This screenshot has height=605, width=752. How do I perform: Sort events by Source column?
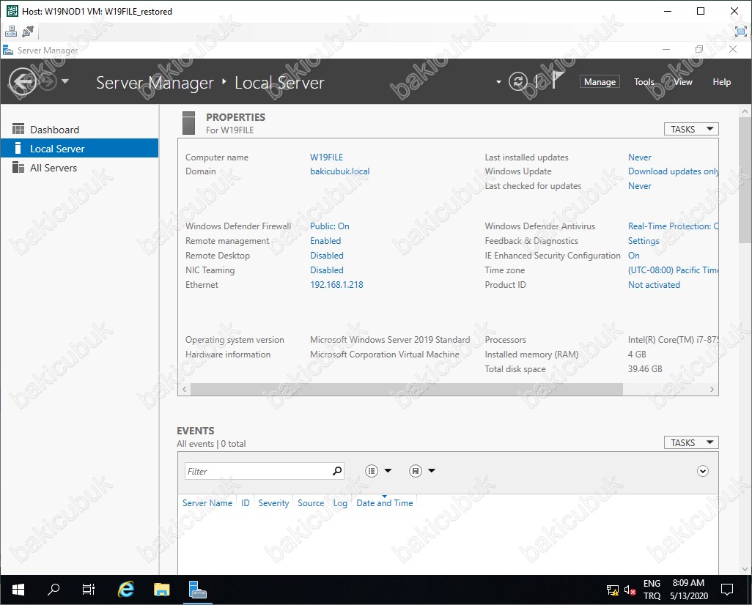click(x=311, y=503)
